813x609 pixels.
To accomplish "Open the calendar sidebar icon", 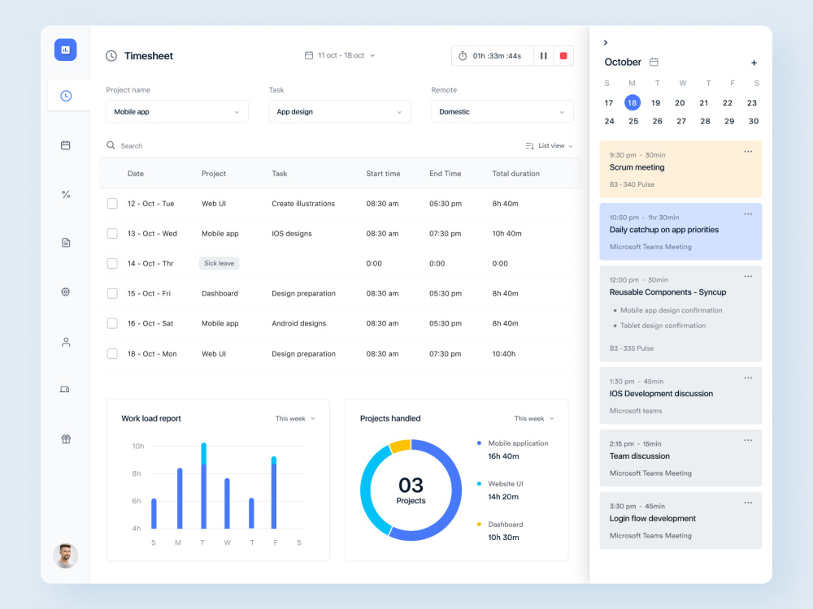I will [x=65, y=145].
